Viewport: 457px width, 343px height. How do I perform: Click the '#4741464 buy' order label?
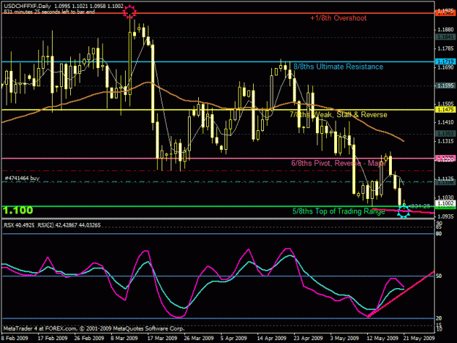pyautogui.click(x=22, y=178)
